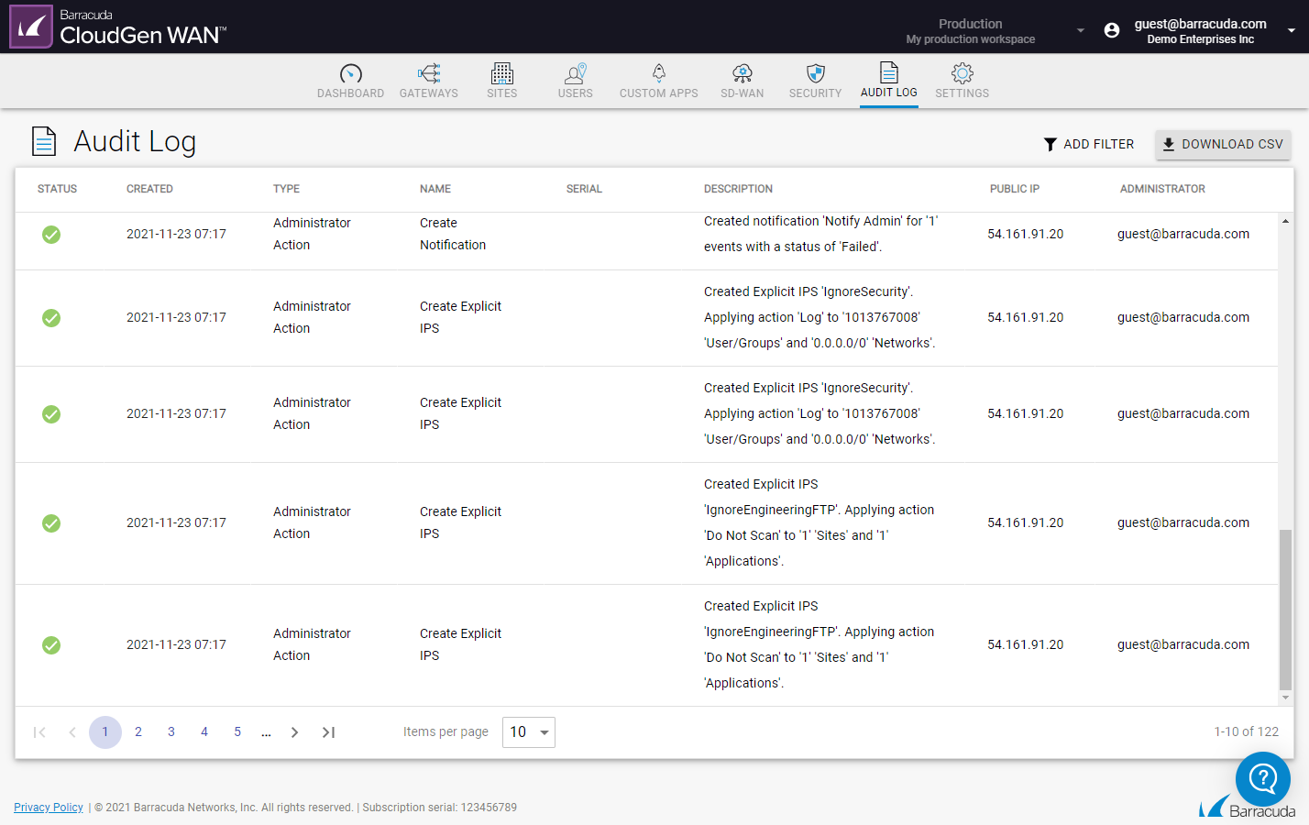Select page 3 in pagination
The width and height of the screenshot is (1309, 825).
click(x=171, y=732)
